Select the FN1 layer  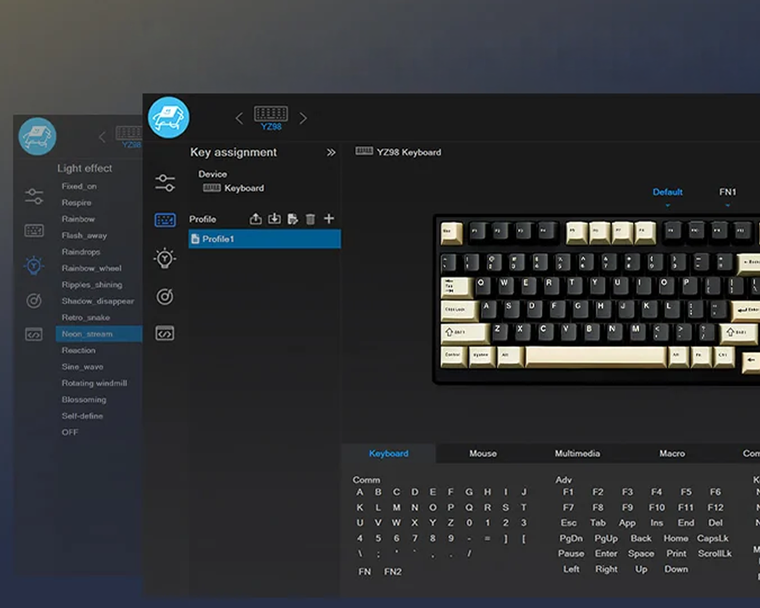727,192
